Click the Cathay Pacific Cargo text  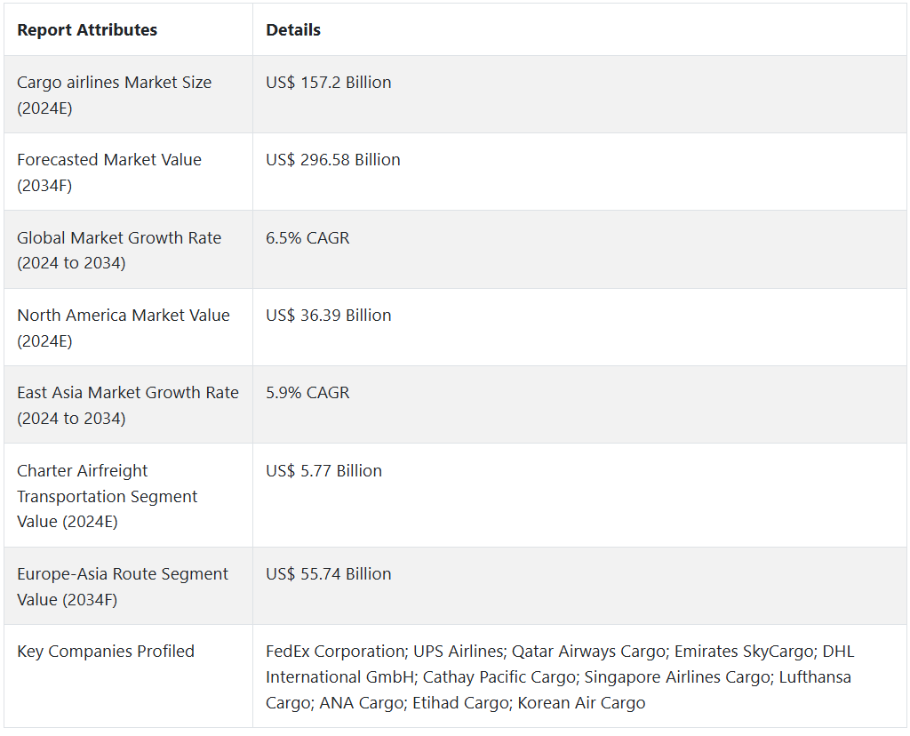click(499, 677)
